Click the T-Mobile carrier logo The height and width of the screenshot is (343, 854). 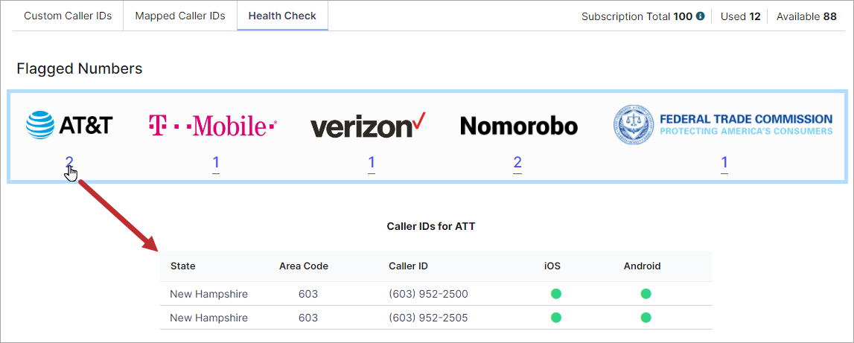(213, 126)
